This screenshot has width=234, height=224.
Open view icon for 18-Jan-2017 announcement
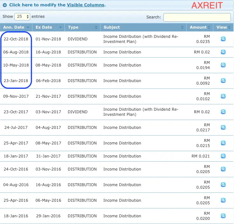(223, 156)
